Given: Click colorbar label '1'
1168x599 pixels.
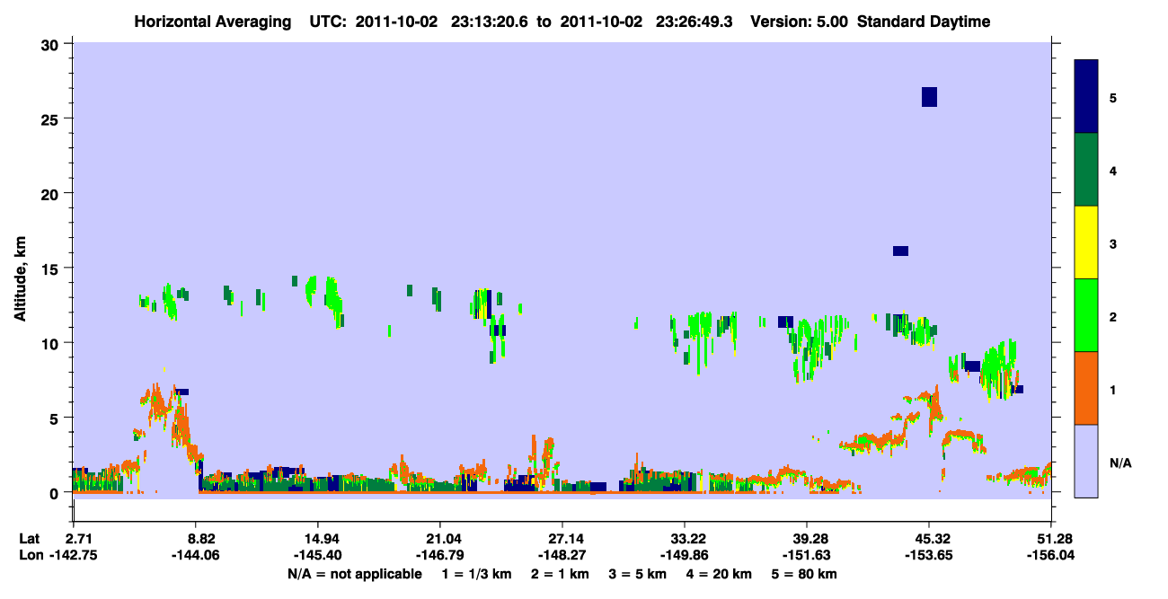Looking at the screenshot, I should [x=1113, y=389].
